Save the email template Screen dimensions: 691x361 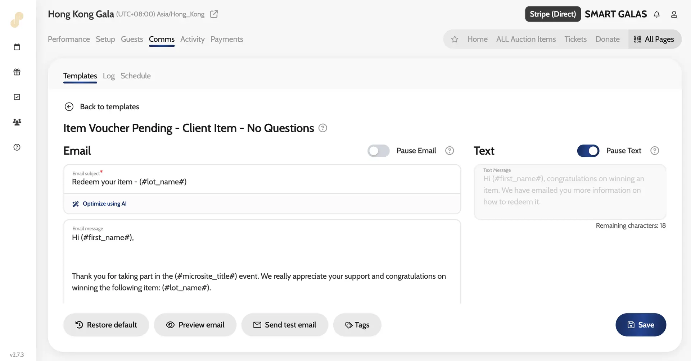click(641, 325)
